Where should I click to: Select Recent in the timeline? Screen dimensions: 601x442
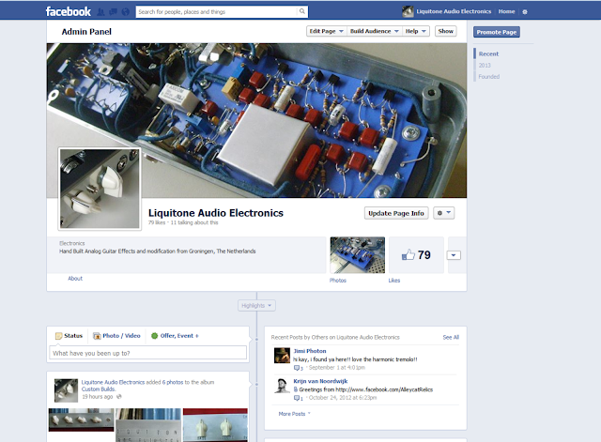488,54
